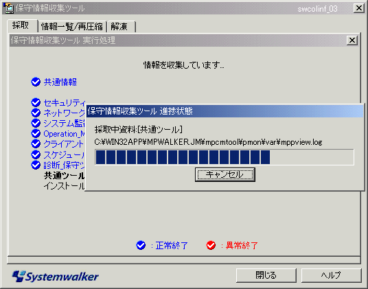The height and width of the screenshot is (289, 368).
Task: Click the Systemwalker logo
Action: pos(56,277)
